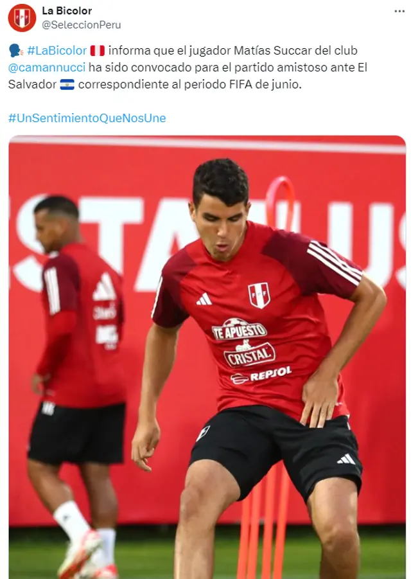Click the Te Apuesto sponsor logo
The width and height of the screenshot is (411, 579).
click(x=239, y=330)
